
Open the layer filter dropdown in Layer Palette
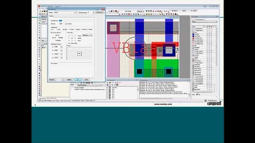[205, 22]
